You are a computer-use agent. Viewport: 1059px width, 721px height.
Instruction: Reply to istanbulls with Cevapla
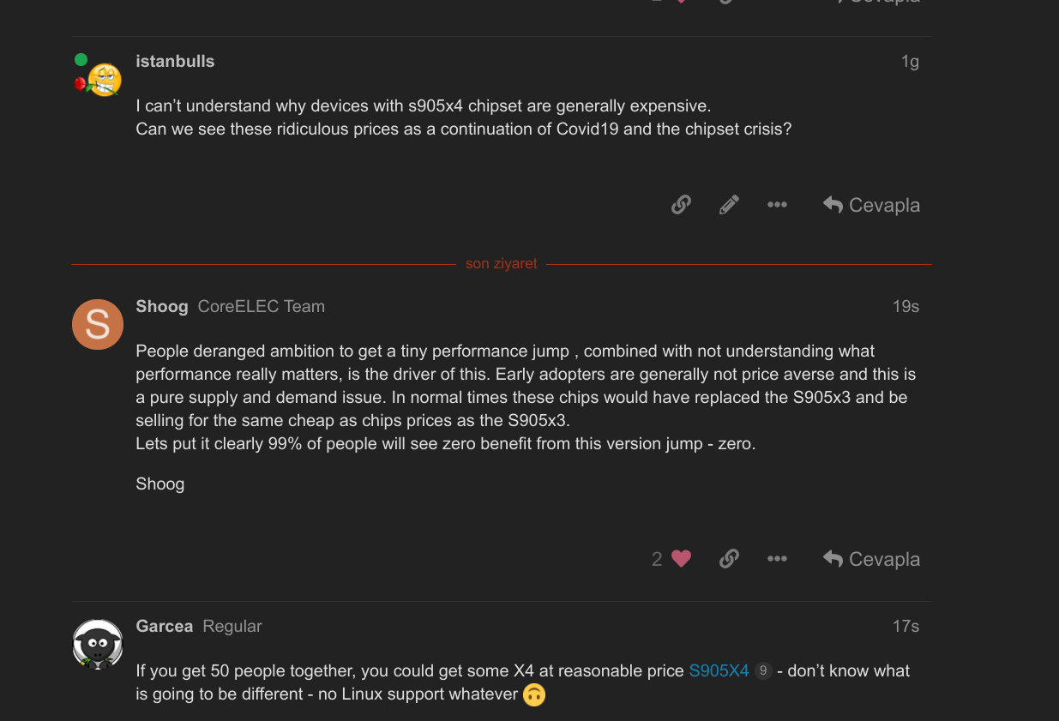(871, 205)
